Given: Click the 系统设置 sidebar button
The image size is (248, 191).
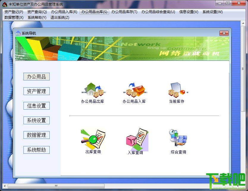Looking at the screenshot, I should [x=37, y=120].
